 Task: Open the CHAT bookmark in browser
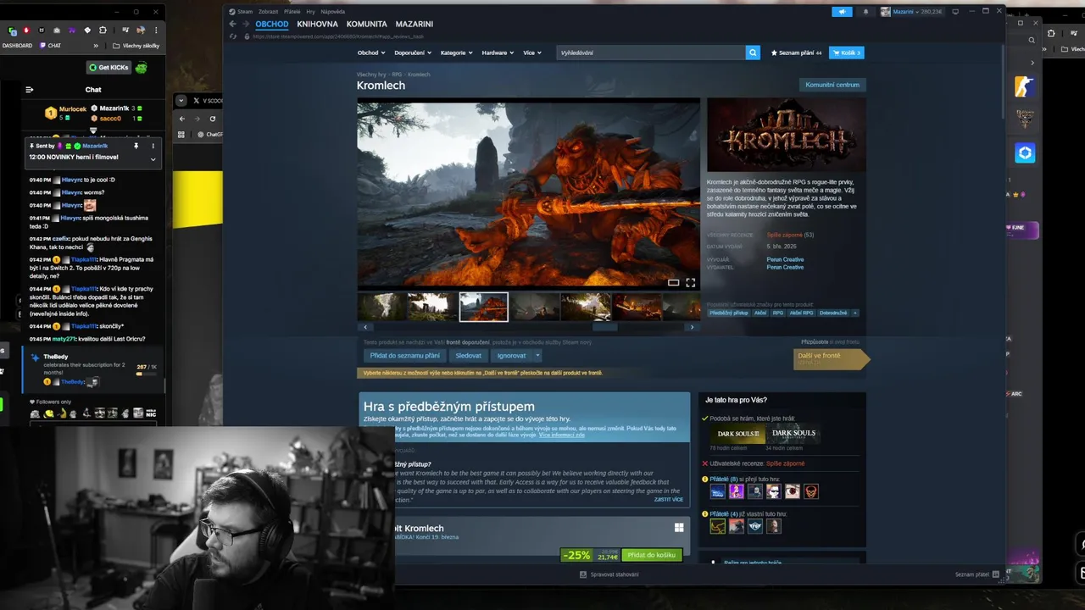pos(50,46)
